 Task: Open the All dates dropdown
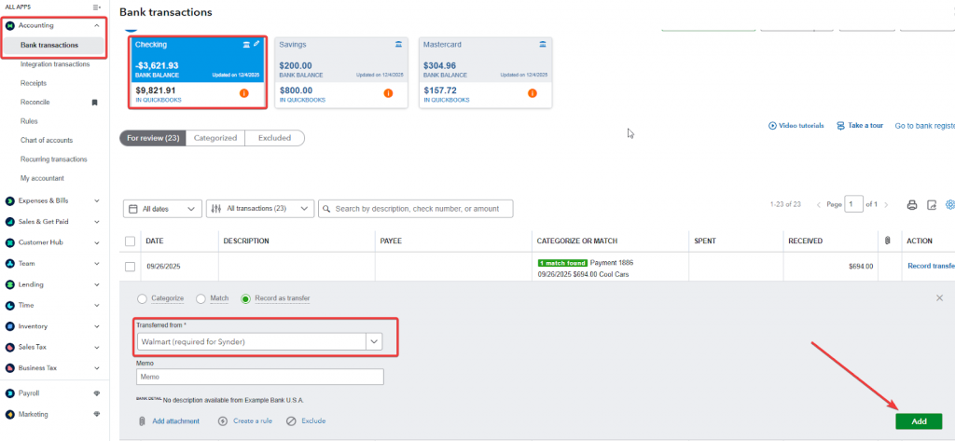[x=162, y=209]
